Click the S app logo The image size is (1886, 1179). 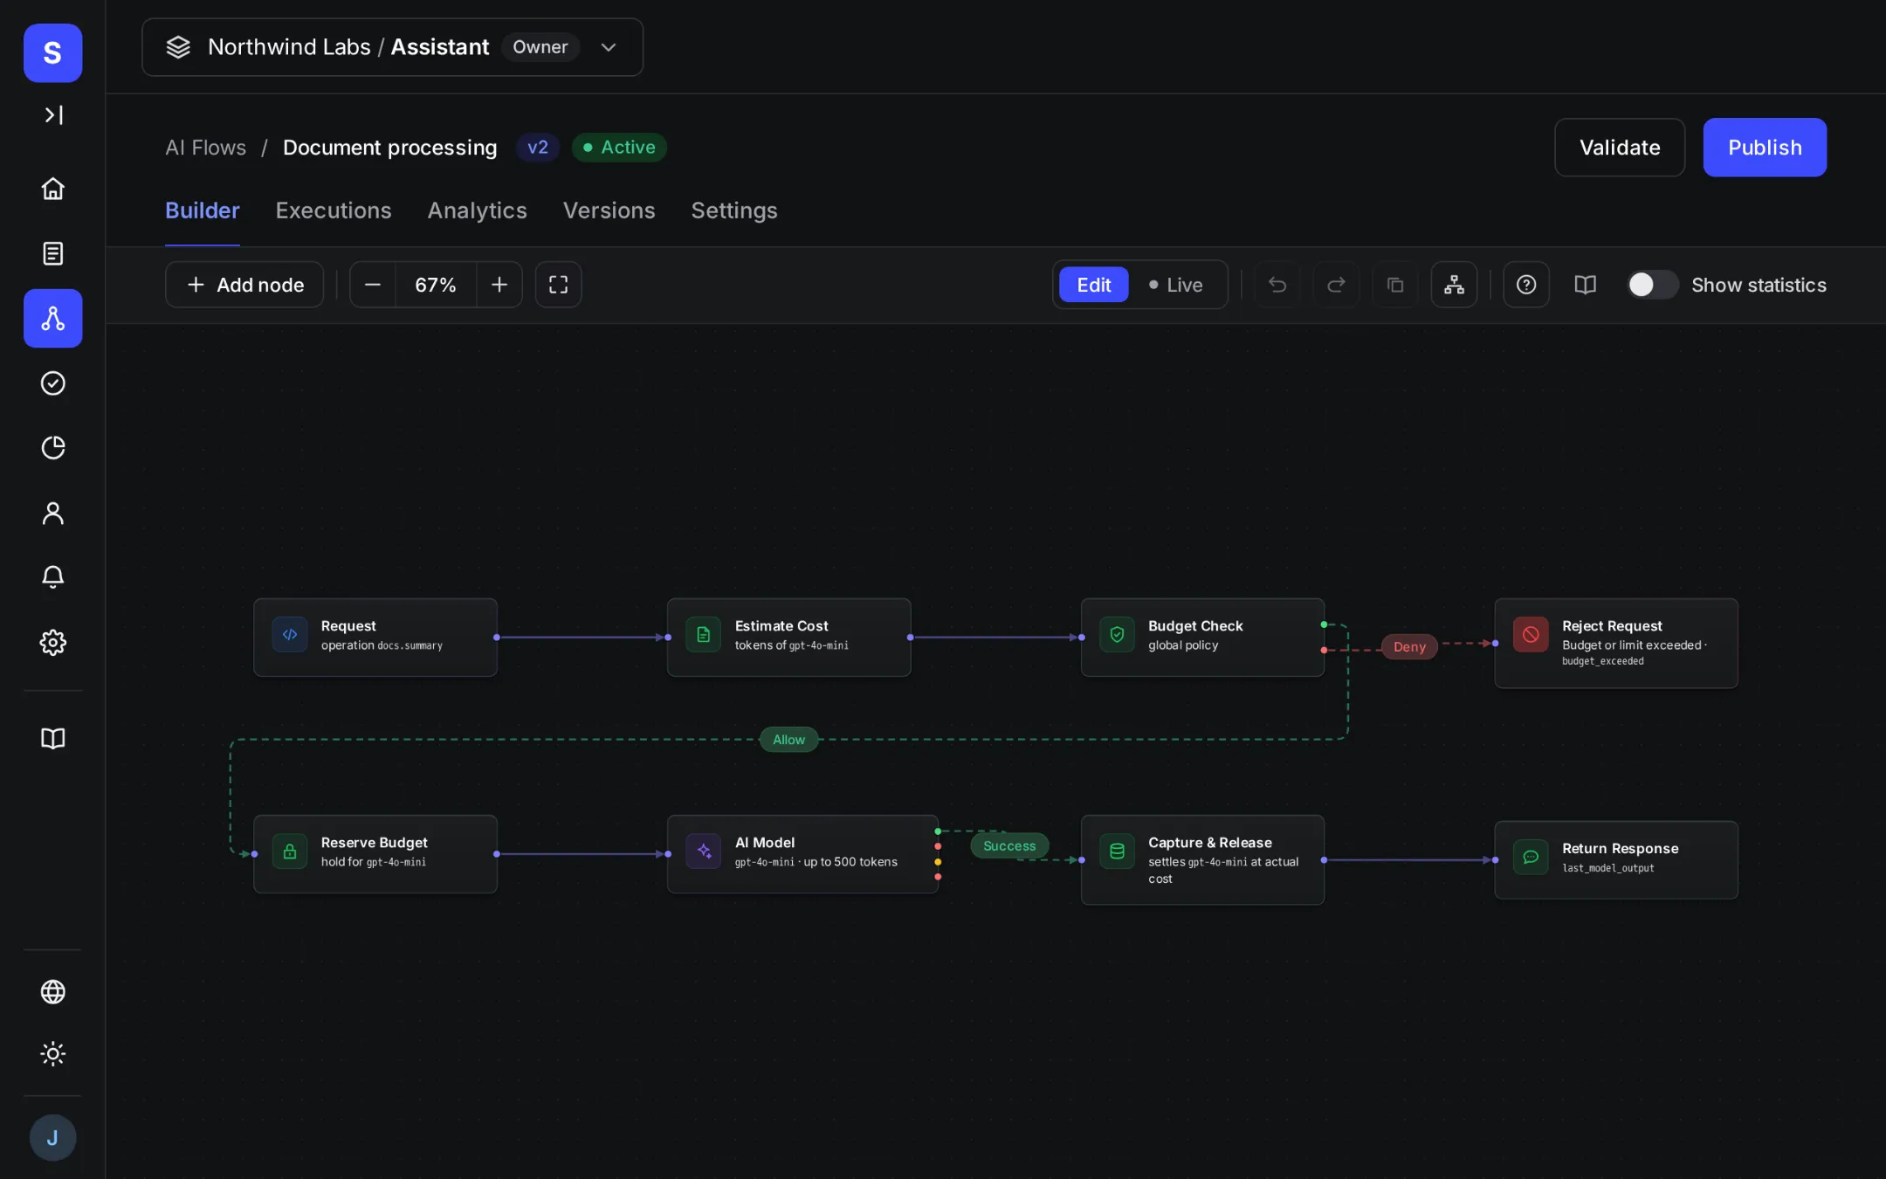pyautogui.click(x=52, y=53)
